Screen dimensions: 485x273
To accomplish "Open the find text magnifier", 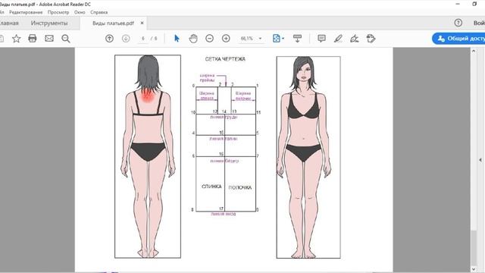I will (66, 39).
